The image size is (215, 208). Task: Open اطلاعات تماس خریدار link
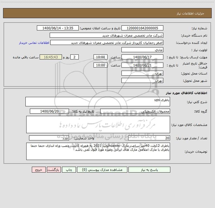[34, 43]
